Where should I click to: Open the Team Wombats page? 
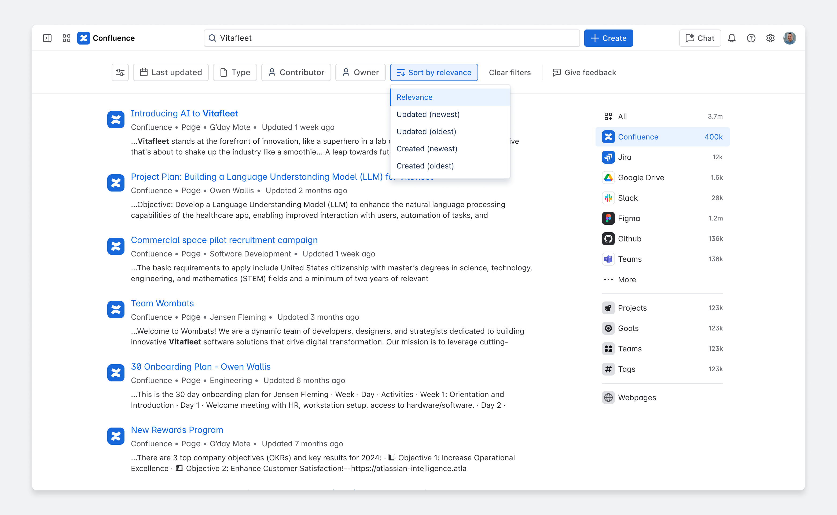(162, 303)
